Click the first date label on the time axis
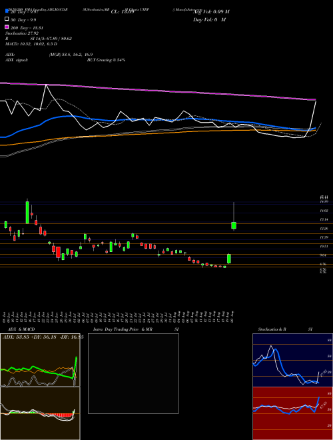 tap(5, 316)
